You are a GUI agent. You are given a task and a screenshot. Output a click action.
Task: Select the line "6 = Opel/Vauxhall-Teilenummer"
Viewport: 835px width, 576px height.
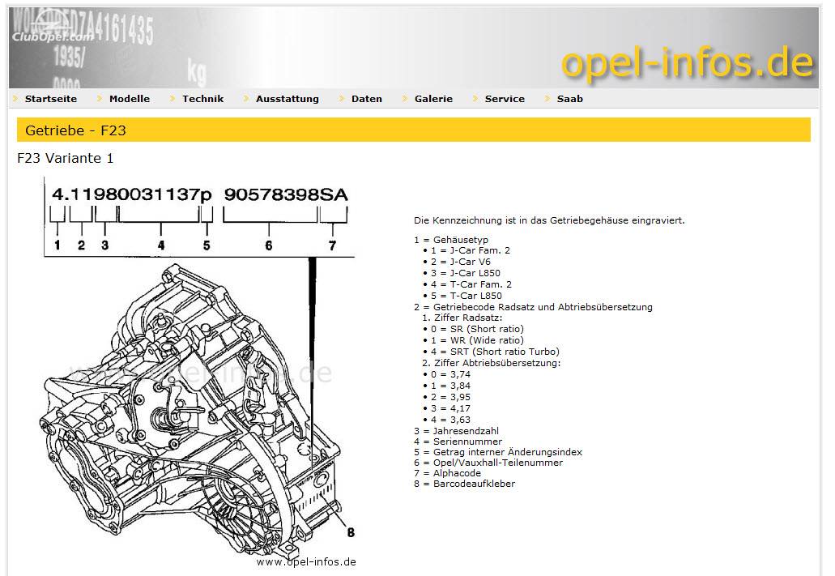point(488,463)
